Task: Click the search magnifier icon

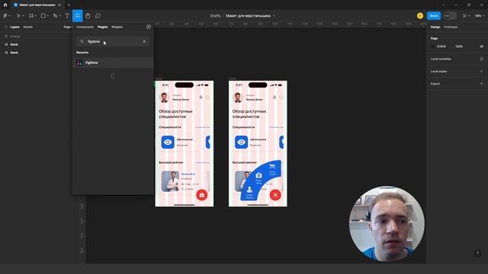Action: tap(82, 41)
